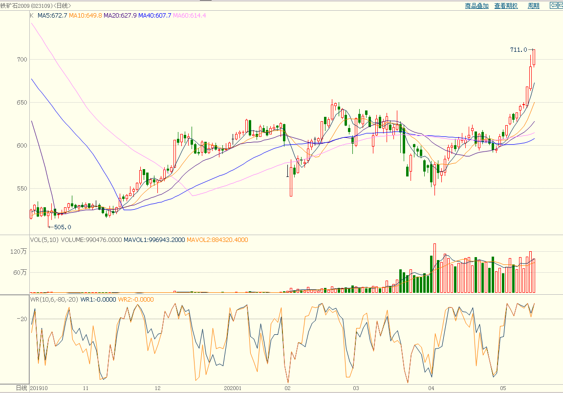563x393 pixels.
Task: Click the 505.0 low price marker
Action: (x=63, y=227)
